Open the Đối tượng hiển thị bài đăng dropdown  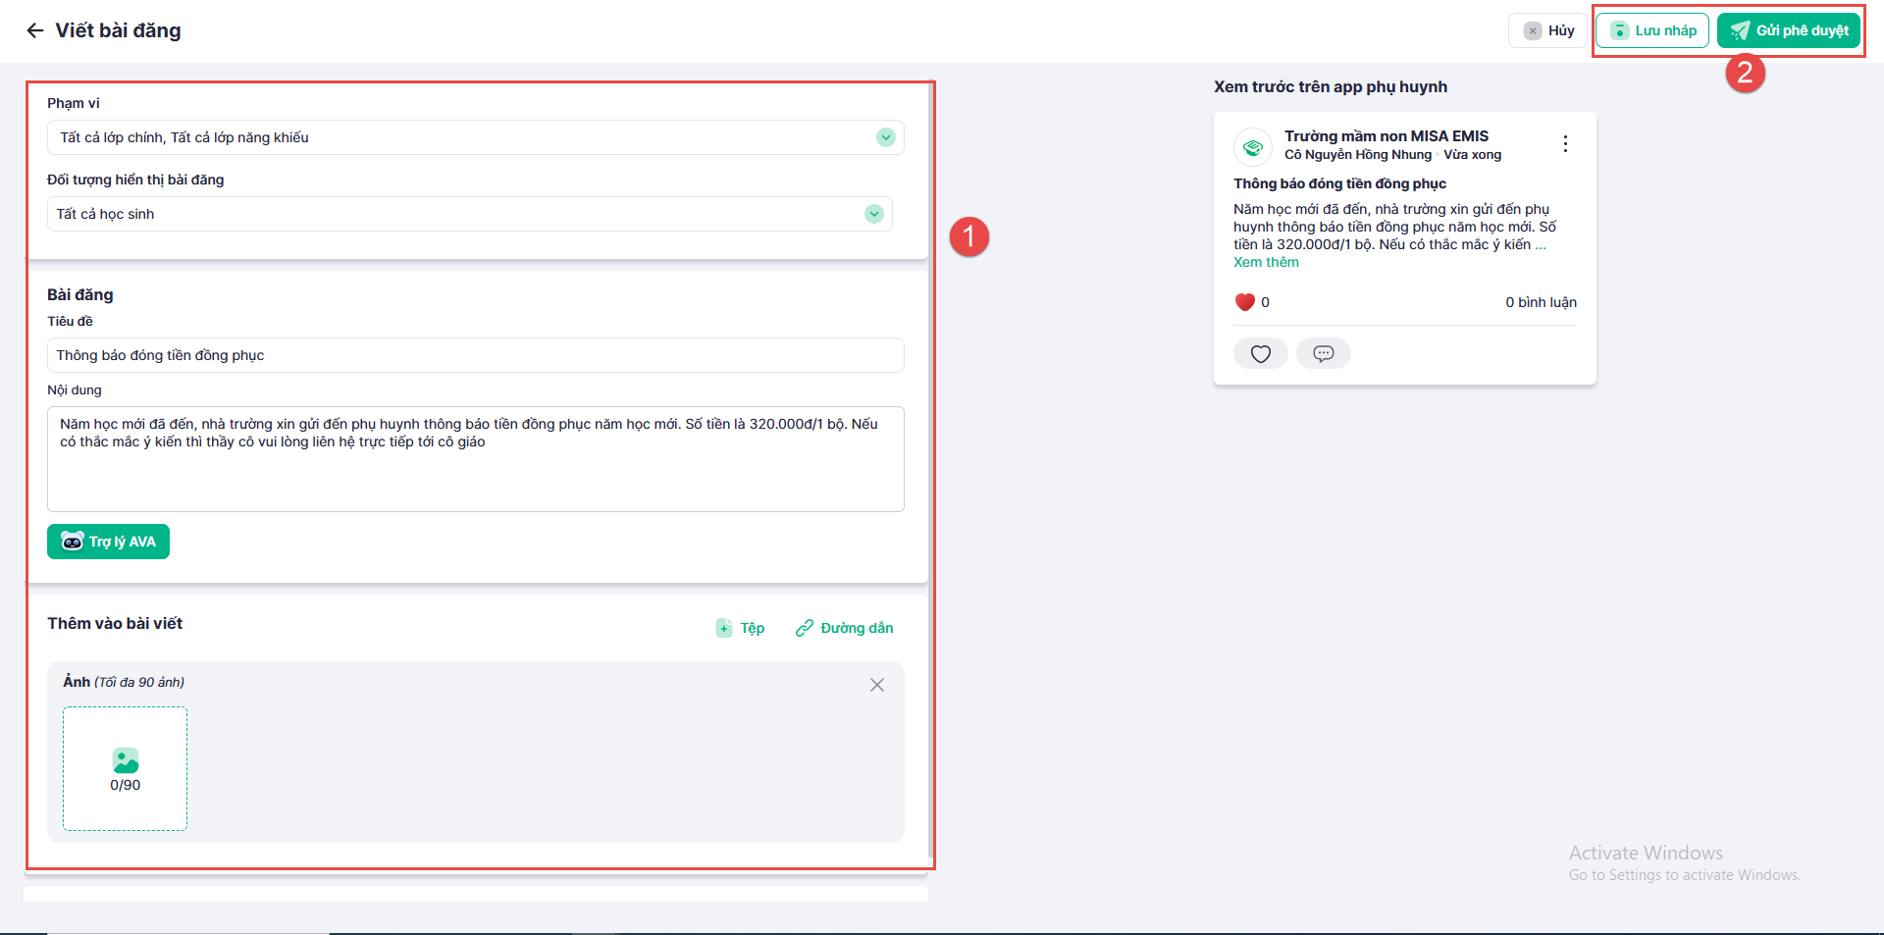pyautogui.click(x=469, y=214)
